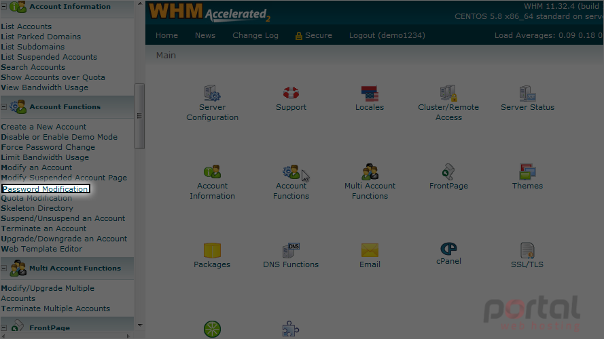Click Logout (demo1234)
Image resolution: width=604 pixels, height=339 pixels.
point(387,35)
